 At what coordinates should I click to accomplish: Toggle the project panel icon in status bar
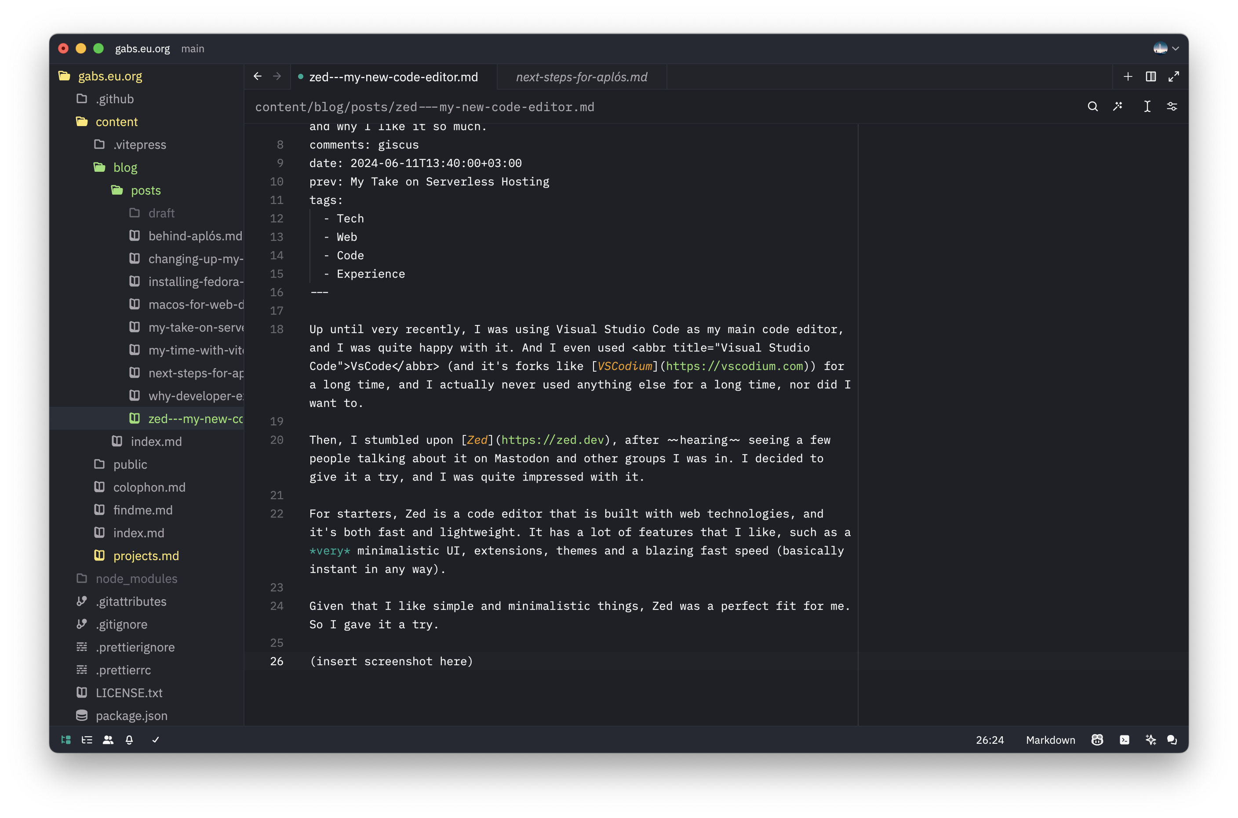(x=66, y=740)
